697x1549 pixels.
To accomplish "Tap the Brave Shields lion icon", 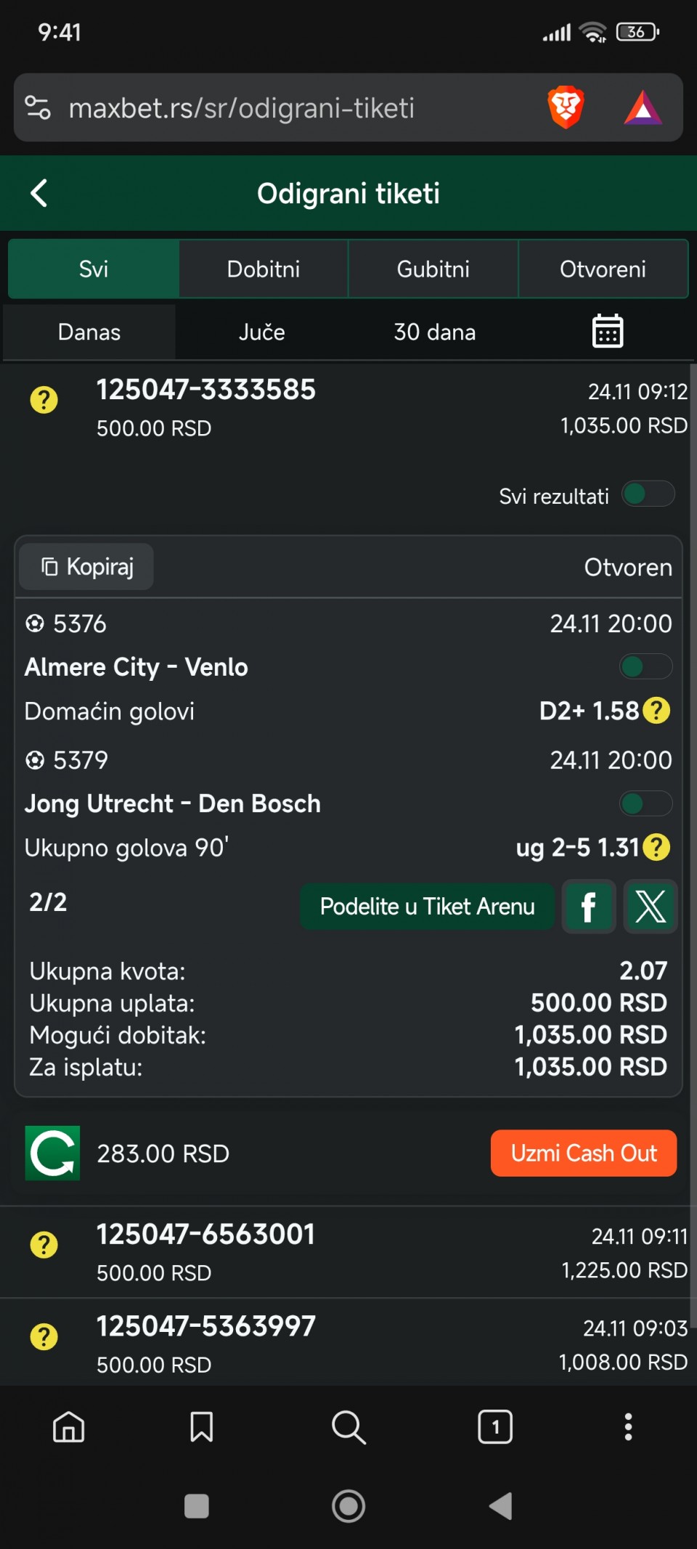I will pos(566,107).
